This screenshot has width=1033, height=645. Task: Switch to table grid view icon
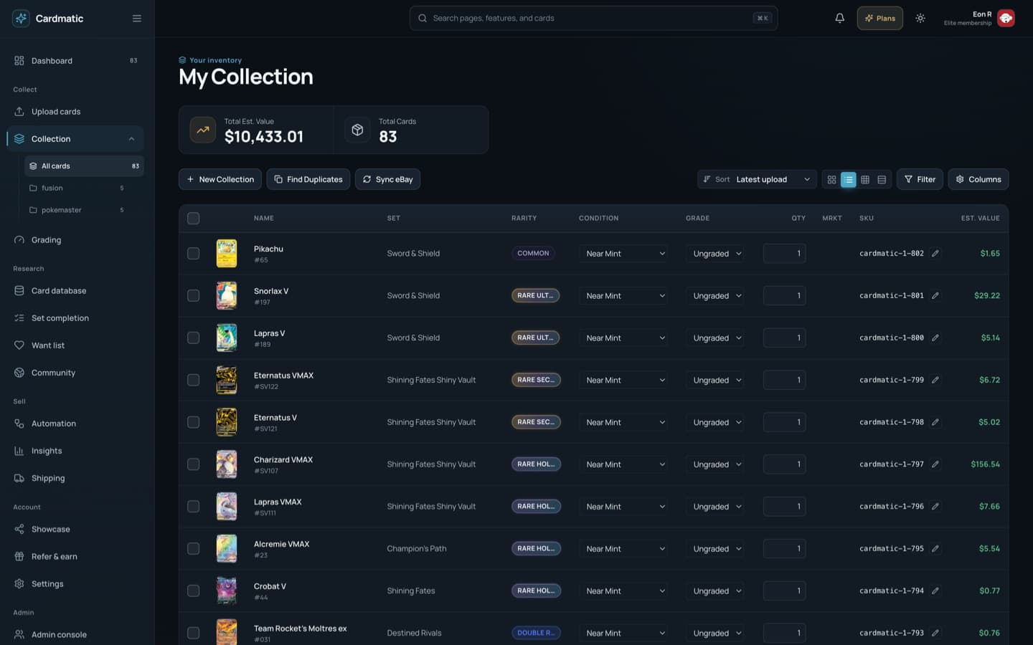tap(865, 180)
